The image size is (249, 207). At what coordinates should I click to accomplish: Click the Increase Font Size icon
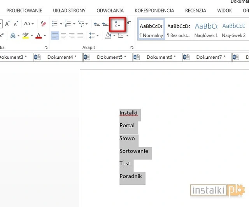tap(7, 24)
